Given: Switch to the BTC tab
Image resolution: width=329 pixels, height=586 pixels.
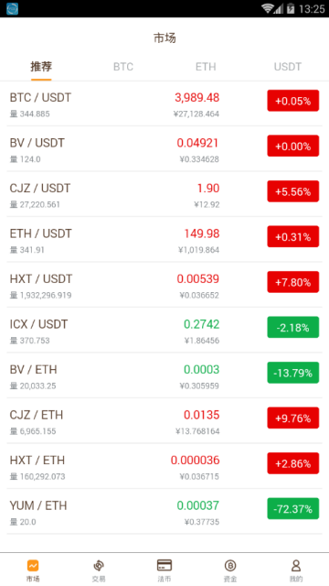Looking at the screenshot, I should (123, 67).
